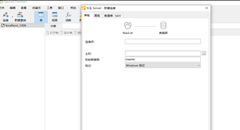240x130 pixels.
Task: Open the 编辑 menu
Action: tap(12, 8)
